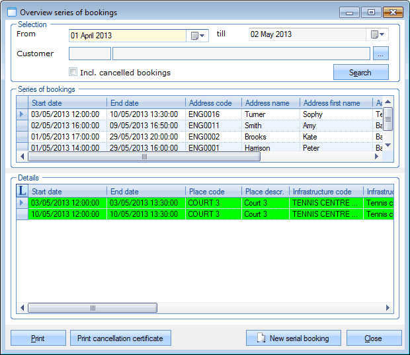Click the From date field '01 April 2013'
410x355 pixels.
tap(128, 36)
